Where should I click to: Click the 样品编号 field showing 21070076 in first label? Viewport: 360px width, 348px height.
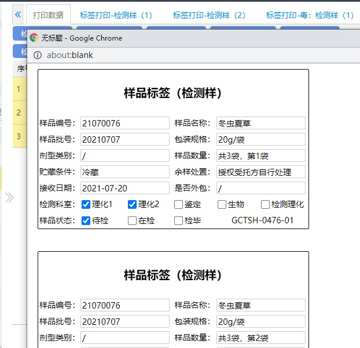pyautogui.click(x=124, y=123)
